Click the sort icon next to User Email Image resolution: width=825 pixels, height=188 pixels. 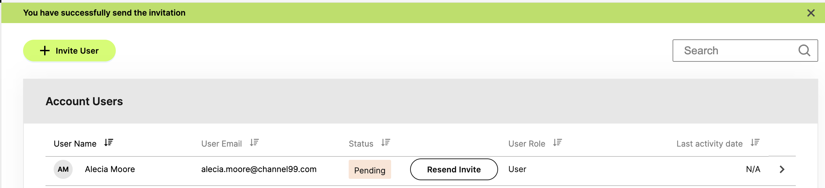(254, 143)
